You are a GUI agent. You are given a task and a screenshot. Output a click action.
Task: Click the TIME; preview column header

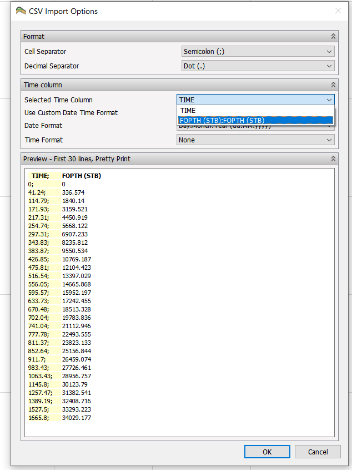click(x=41, y=176)
